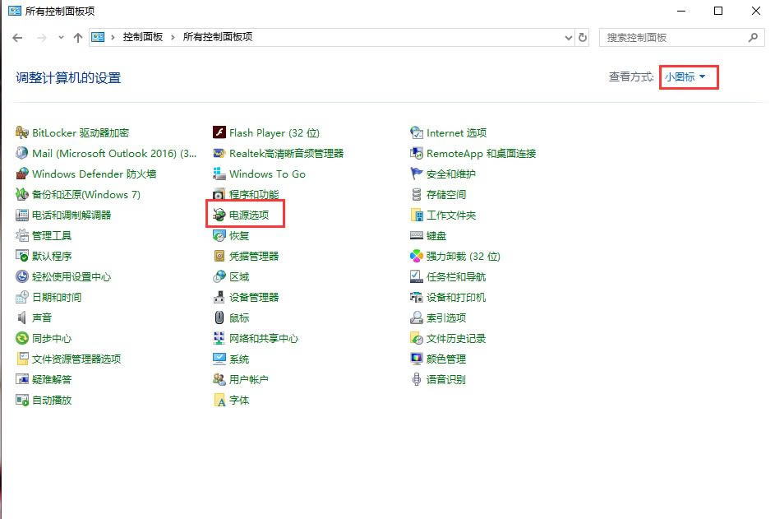Click the 语音识别 microphone icon

(x=417, y=379)
